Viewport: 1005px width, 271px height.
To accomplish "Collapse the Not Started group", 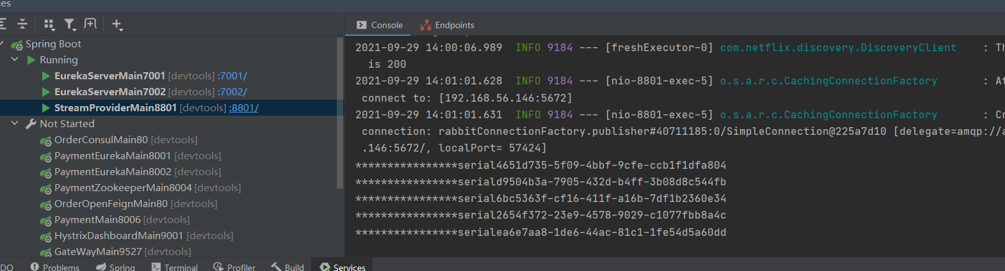I will coord(15,123).
